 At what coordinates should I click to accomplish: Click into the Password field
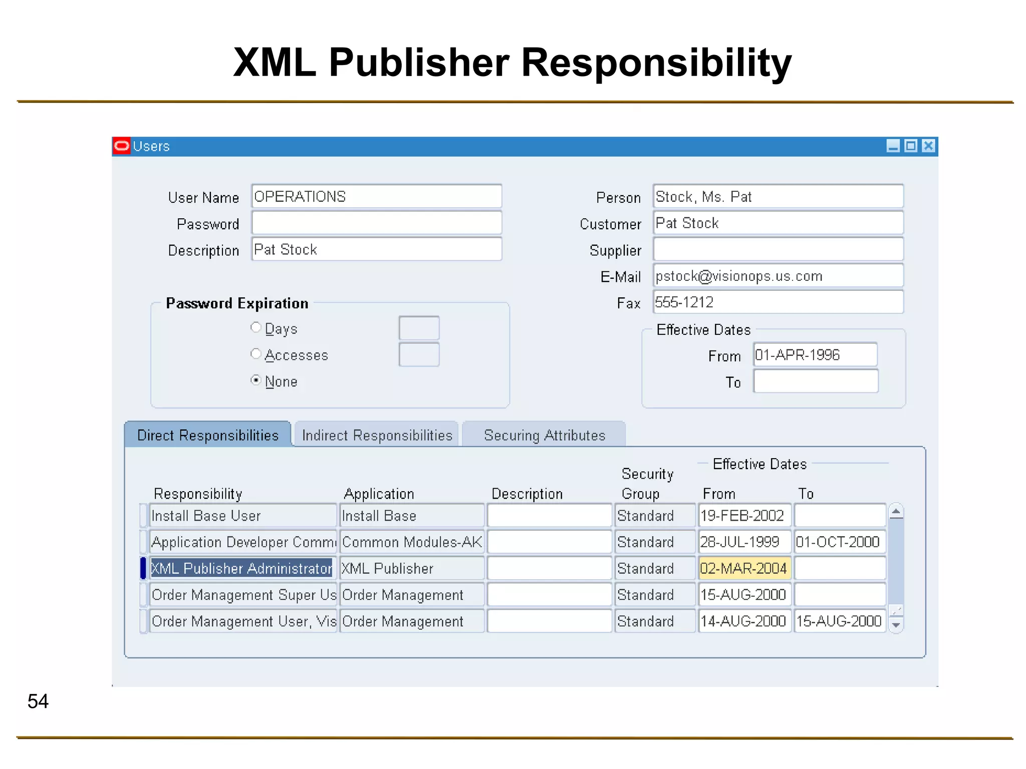pyautogui.click(x=377, y=223)
